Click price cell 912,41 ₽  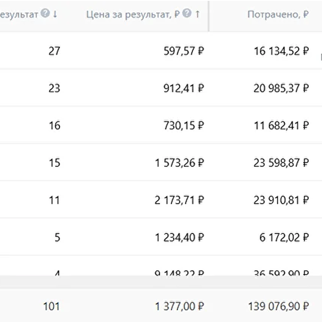pyautogui.click(x=184, y=88)
